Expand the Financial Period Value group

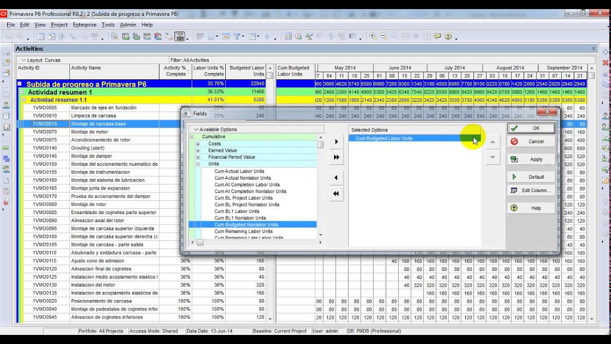pos(198,157)
